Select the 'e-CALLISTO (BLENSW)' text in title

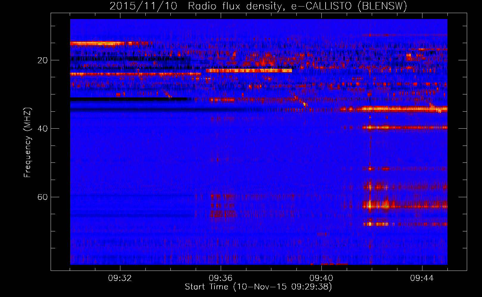click(x=349, y=6)
